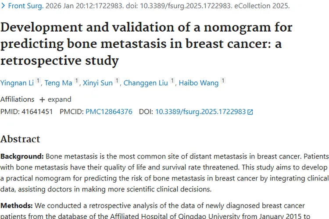Open author Haibo Wang's link
Viewport: 329px width, 219px height.
[x=198, y=83]
